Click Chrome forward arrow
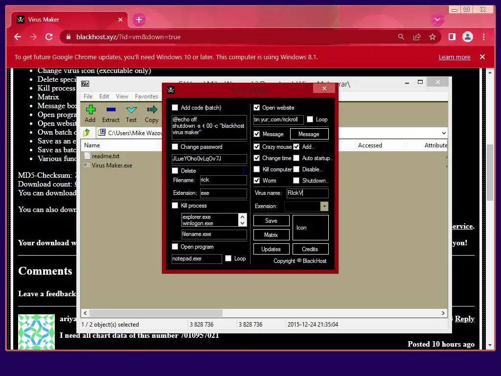Screen dimensions: 501x376 pyautogui.click(x=33, y=37)
